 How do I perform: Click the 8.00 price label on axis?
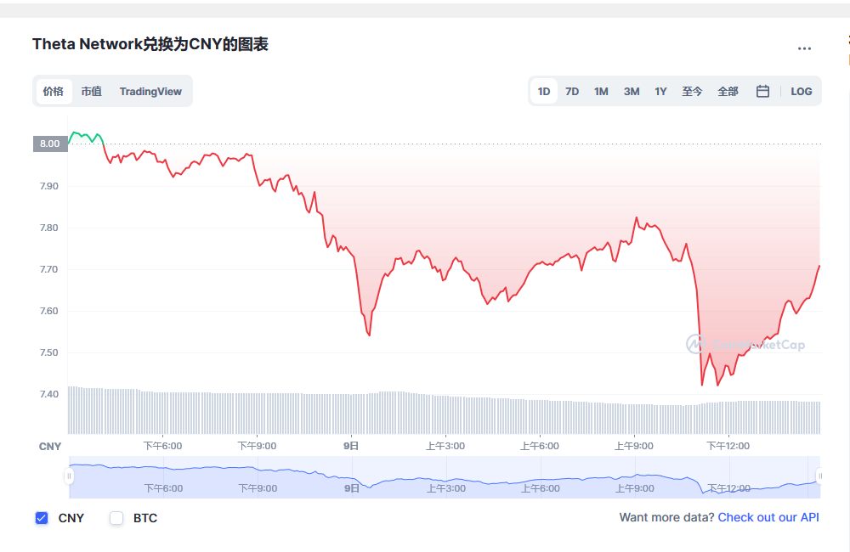pyautogui.click(x=50, y=144)
